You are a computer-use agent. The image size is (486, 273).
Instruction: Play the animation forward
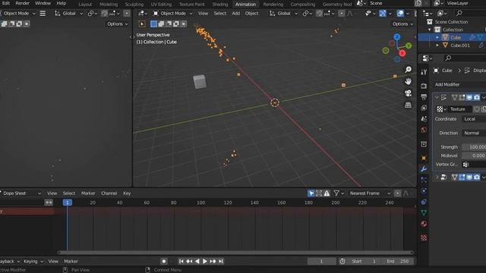205,261
